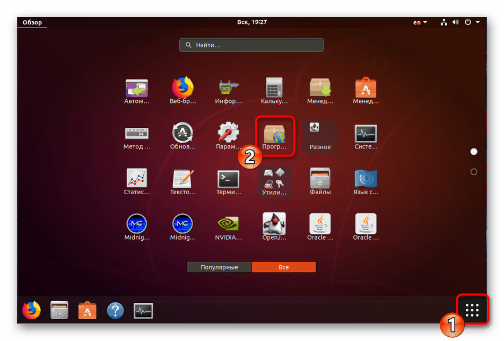The image size is (504, 341).
Task: Click the Show Applications grid button
Action: click(472, 310)
